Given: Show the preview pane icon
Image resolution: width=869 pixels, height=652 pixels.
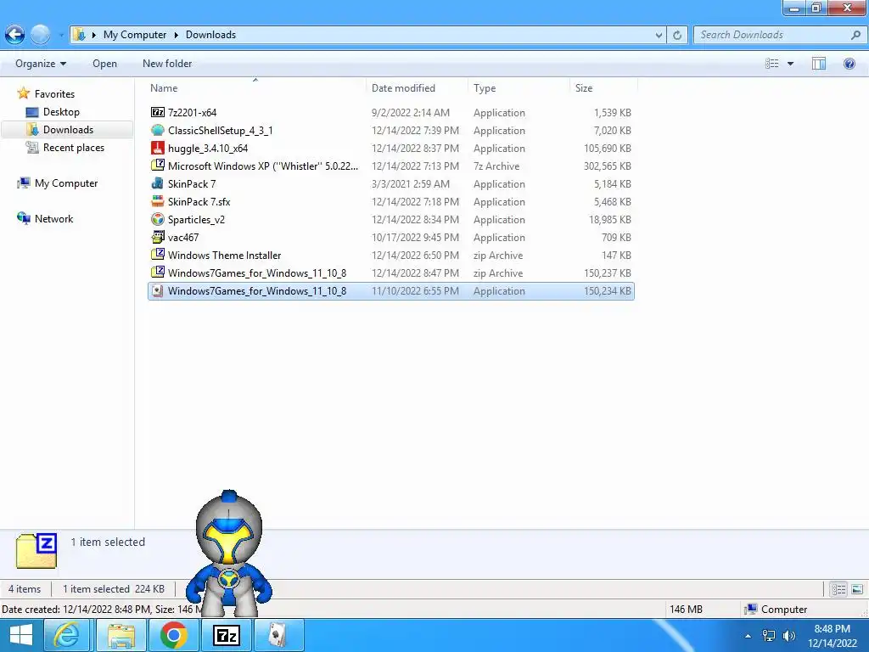Looking at the screenshot, I should pyautogui.click(x=819, y=63).
